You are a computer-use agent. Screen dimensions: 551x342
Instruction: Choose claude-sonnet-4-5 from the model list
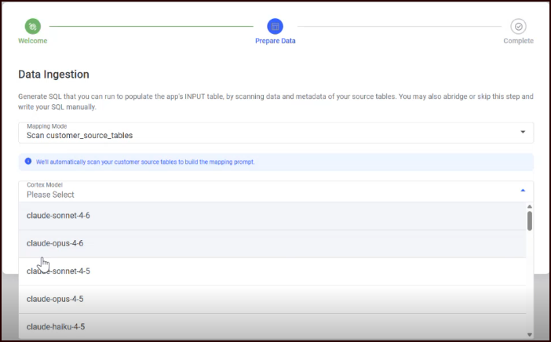coord(272,271)
